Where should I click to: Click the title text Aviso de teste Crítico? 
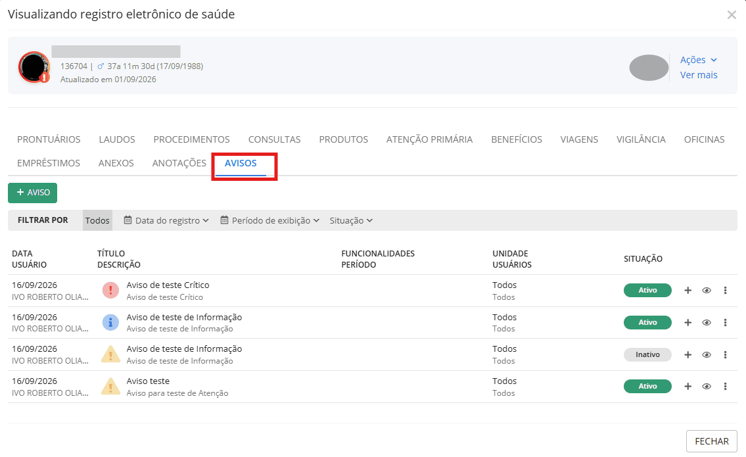(168, 285)
